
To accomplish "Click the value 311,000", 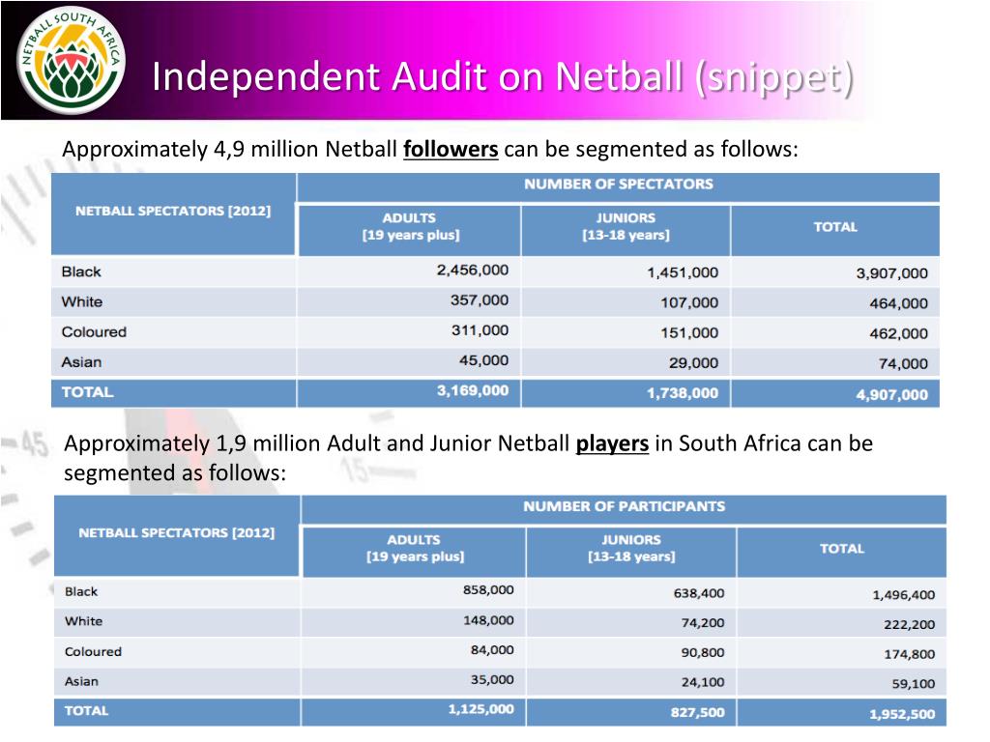I will pyautogui.click(x=480, y=330).
